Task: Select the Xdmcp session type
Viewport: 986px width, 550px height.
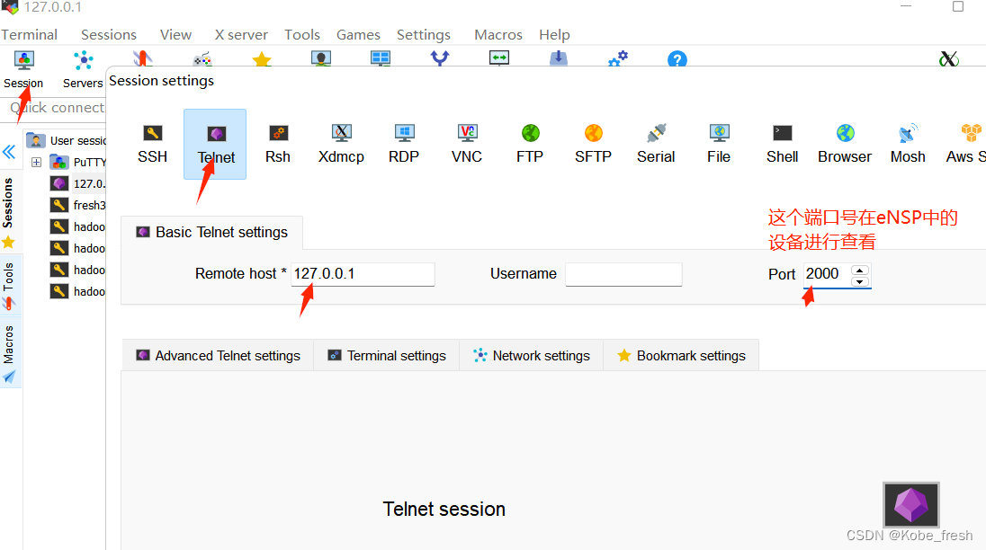Action: pos(341,145)
